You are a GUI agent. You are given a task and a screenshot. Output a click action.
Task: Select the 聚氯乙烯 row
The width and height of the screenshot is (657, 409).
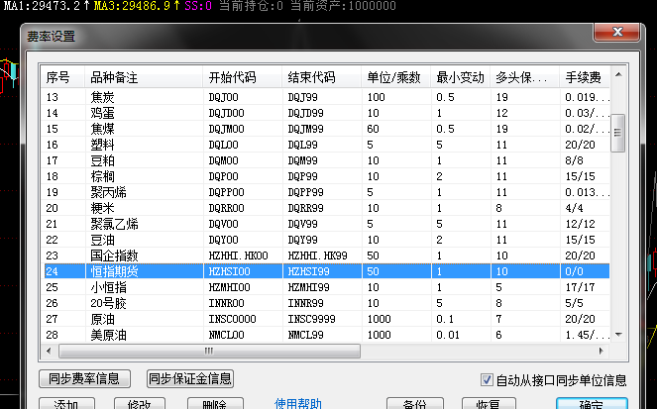pos(326,224)
